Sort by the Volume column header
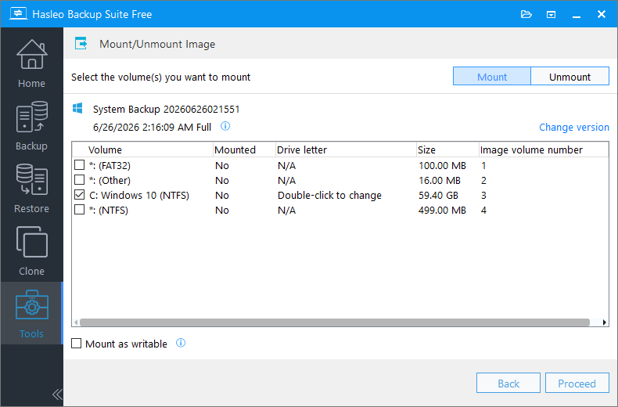 pyautogui.click(x=142, y=149)
